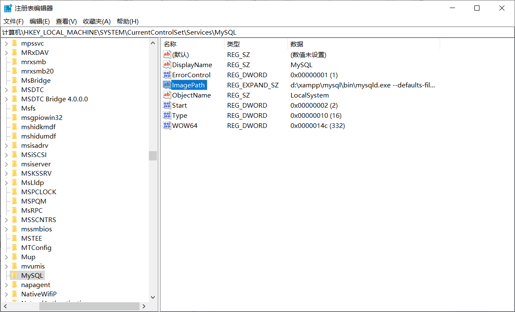Click the folder icon beside MySQL key
Viewport: 515px width, 312px height.
pyautogui.click(x=14, y=275)
